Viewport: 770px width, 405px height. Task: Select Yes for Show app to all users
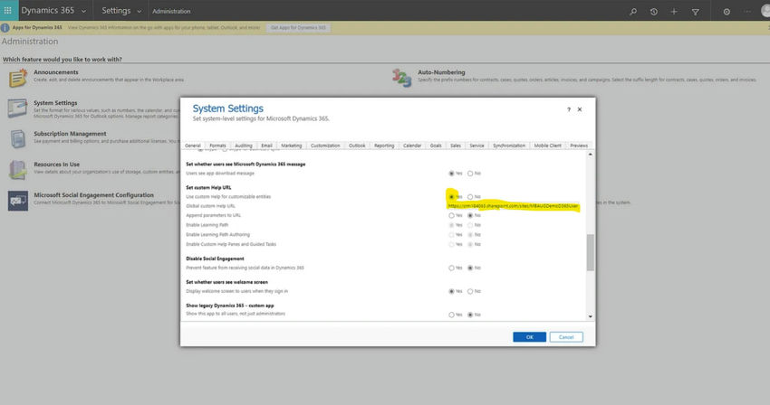pyautogui.click(x=451, y=315)
